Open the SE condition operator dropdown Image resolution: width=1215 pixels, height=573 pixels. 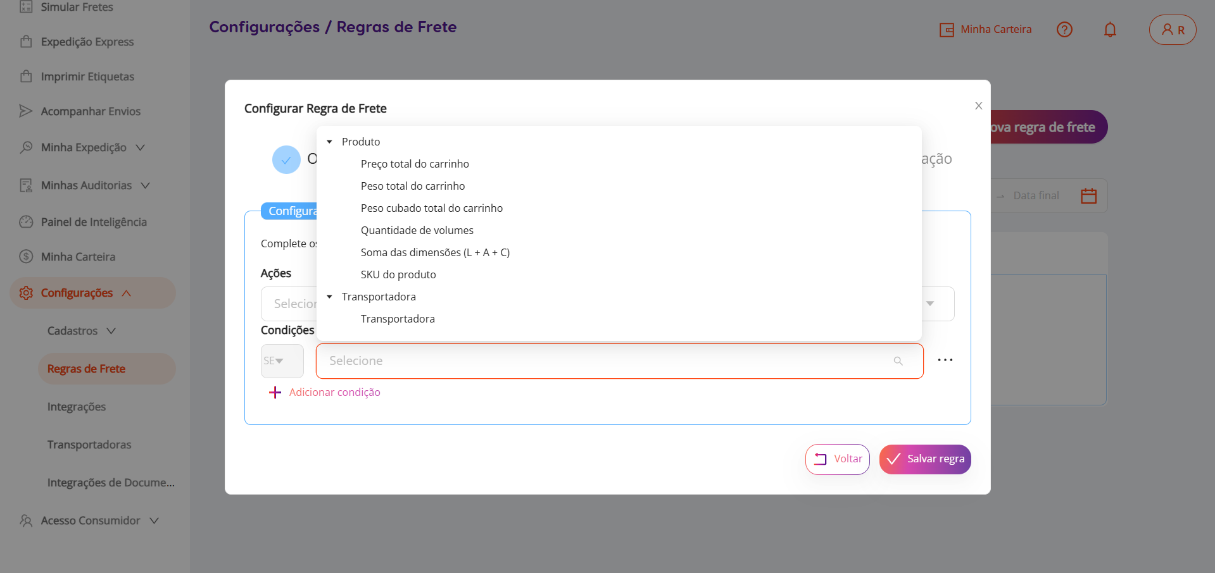[282, 361]
